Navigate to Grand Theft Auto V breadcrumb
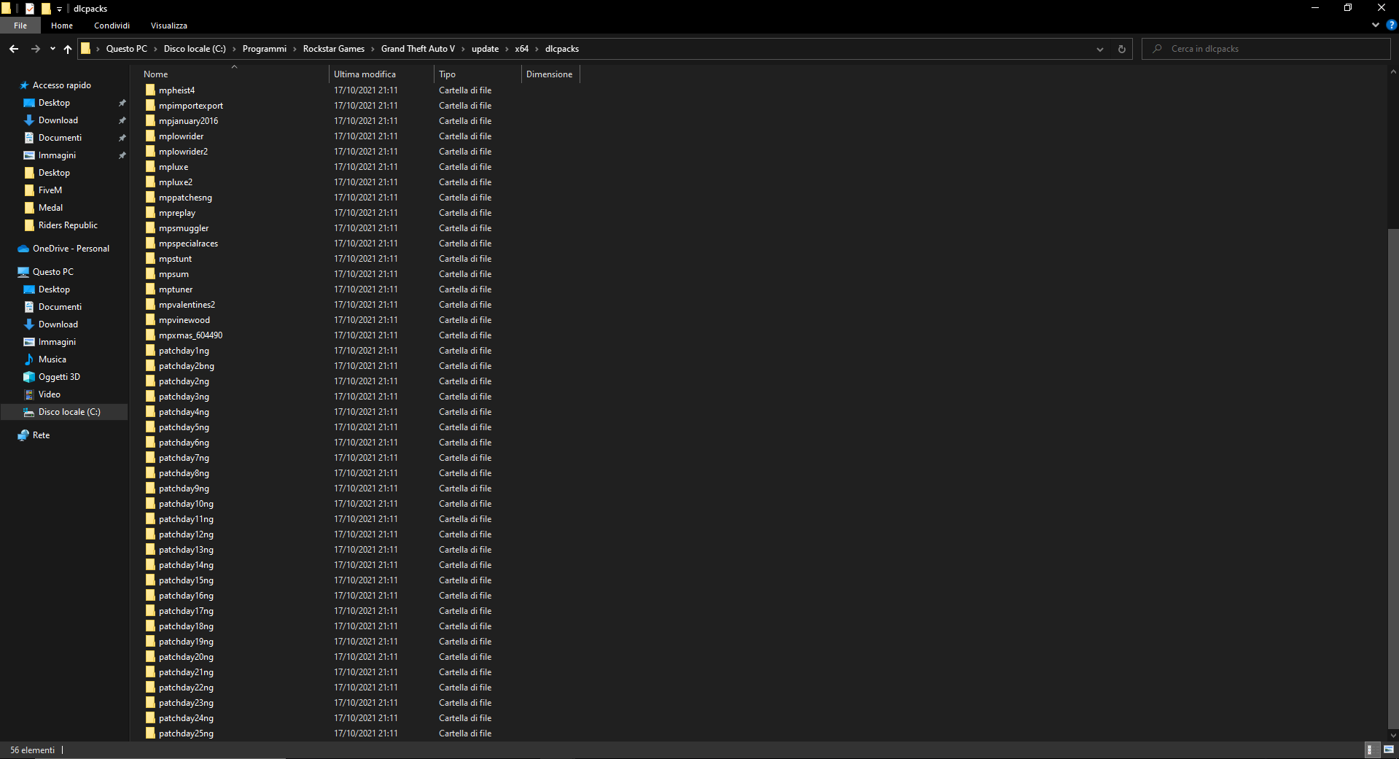1399x759 pixels. point(417,49)
